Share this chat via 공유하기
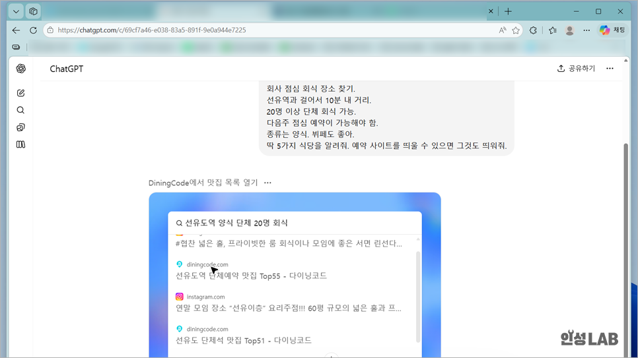This screenshot has height=358, width=638. click(576, 69)
